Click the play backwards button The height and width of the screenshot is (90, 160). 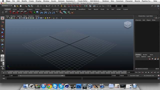pyautogui.click(x=146, y=72)
